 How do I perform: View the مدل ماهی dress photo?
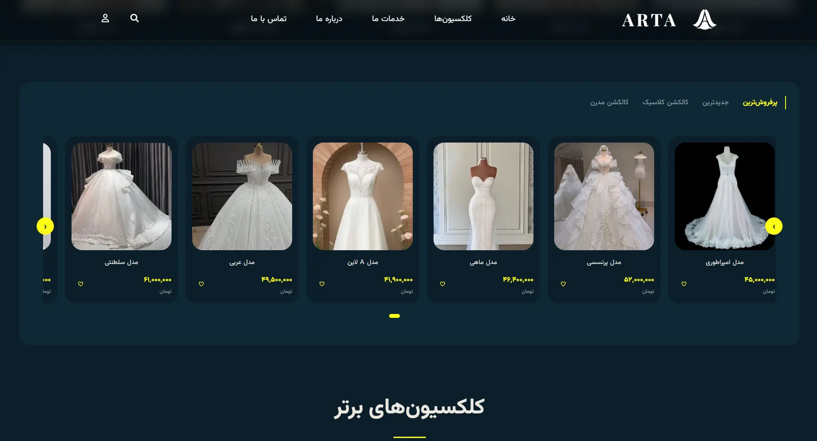pyautogui.click(x=483, y=196)
